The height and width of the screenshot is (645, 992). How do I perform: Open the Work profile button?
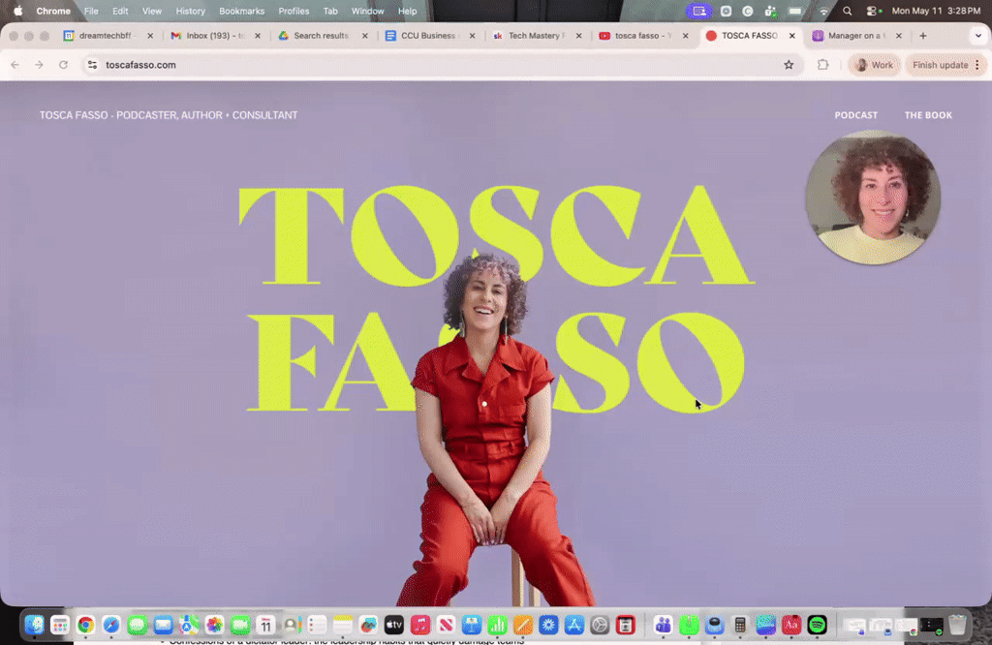click(x=874, y=65)
